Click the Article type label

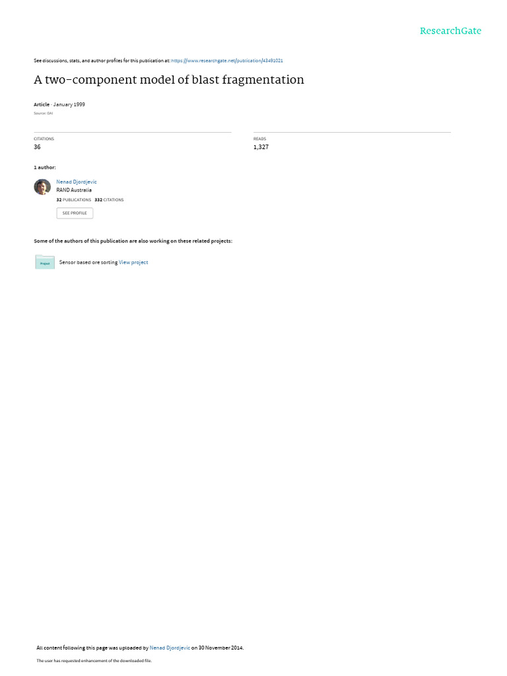click(42, 104)
